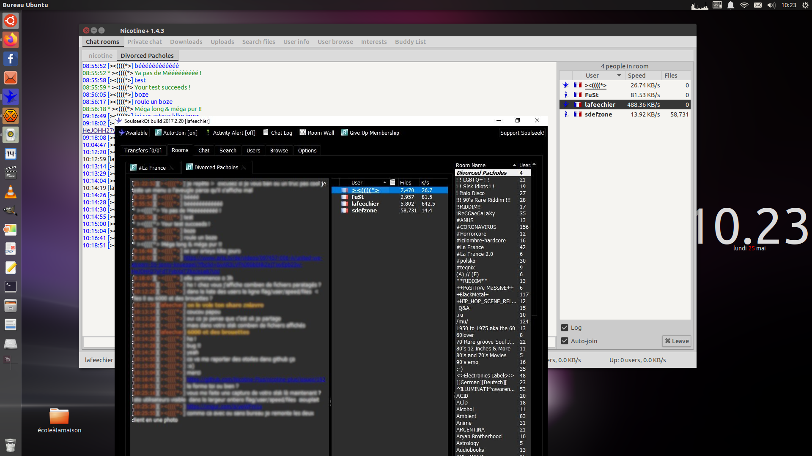Image resolution: width=812 pixels, height=456 pixels.
Task: Toggle Activity Alert [off] in SoulseekQt
Action: 230,133
